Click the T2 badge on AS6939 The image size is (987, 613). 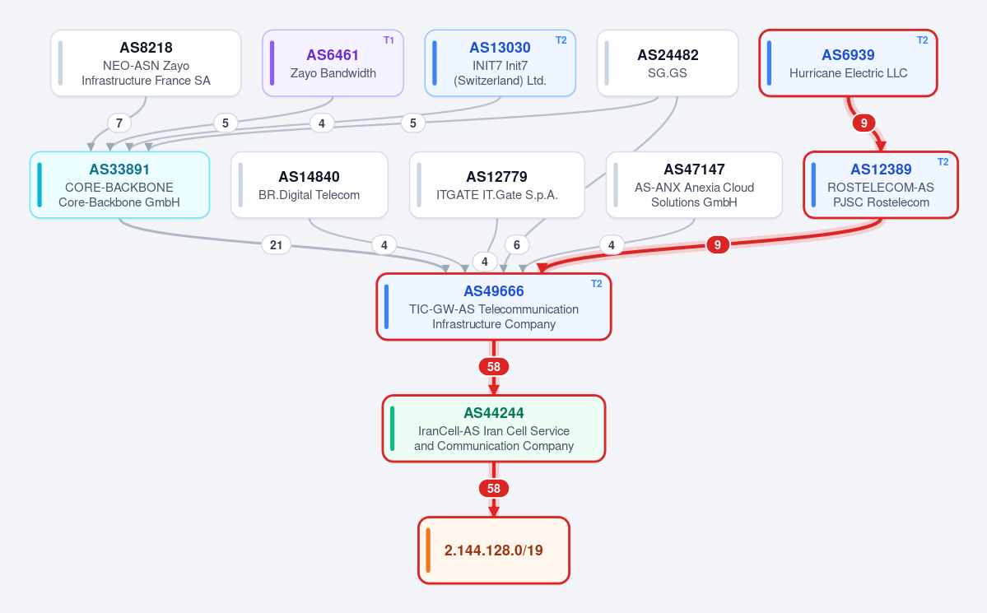[922, 40]
